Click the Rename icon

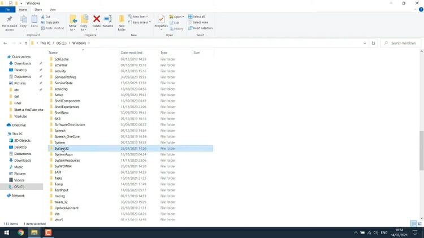tap(108, 19)
